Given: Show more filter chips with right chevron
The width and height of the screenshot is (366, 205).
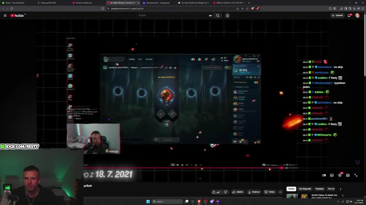Looking at the screenshot, I should pos(340,189).
